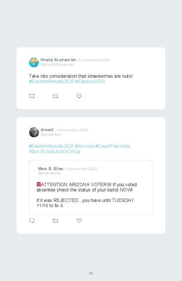Retweet Khalid Al-sham'ah's strawberries tweet

click(55, 96)
